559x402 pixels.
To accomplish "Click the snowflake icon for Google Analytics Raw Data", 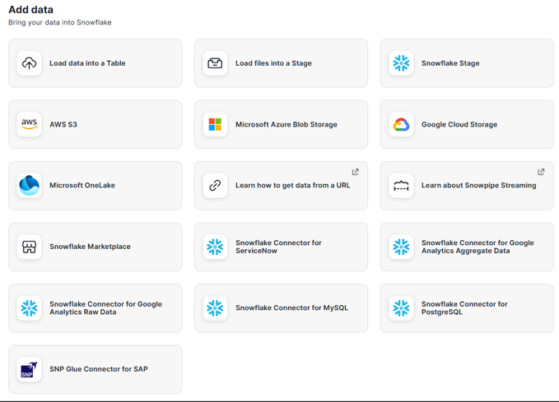I will tap(30, 308).
